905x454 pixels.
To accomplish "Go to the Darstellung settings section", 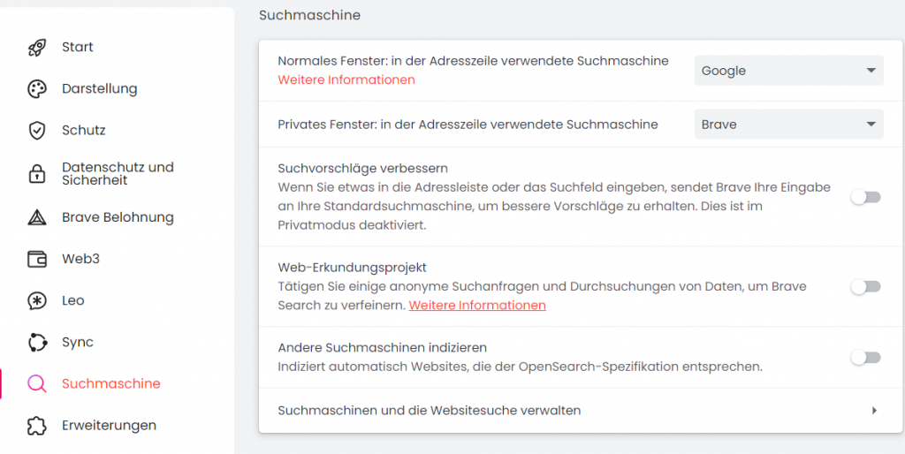I will pos(99,88).
